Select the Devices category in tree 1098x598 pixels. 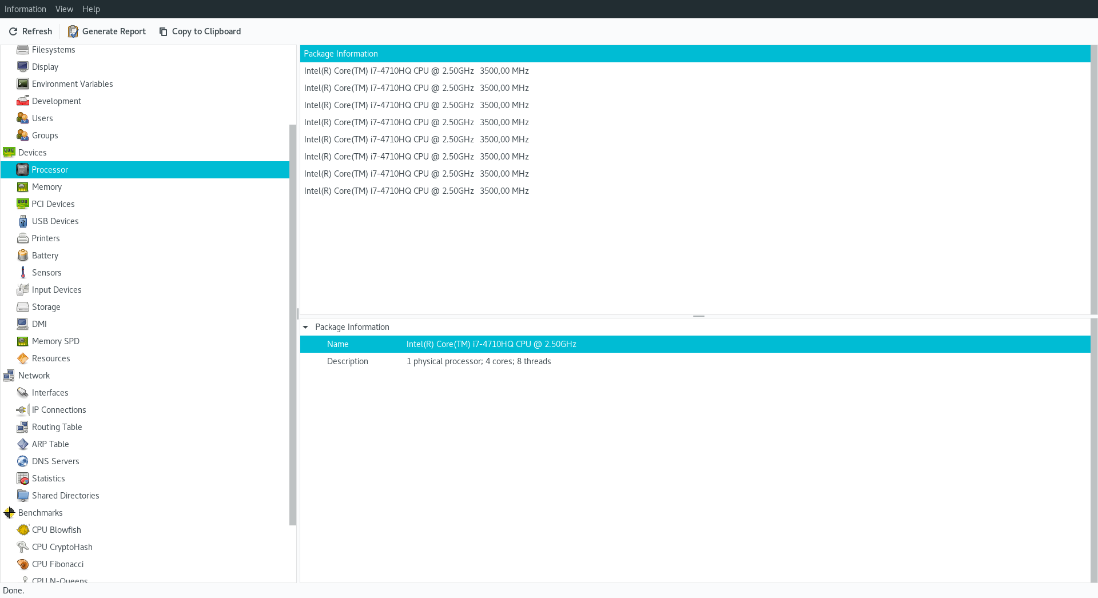coord(32,153)
